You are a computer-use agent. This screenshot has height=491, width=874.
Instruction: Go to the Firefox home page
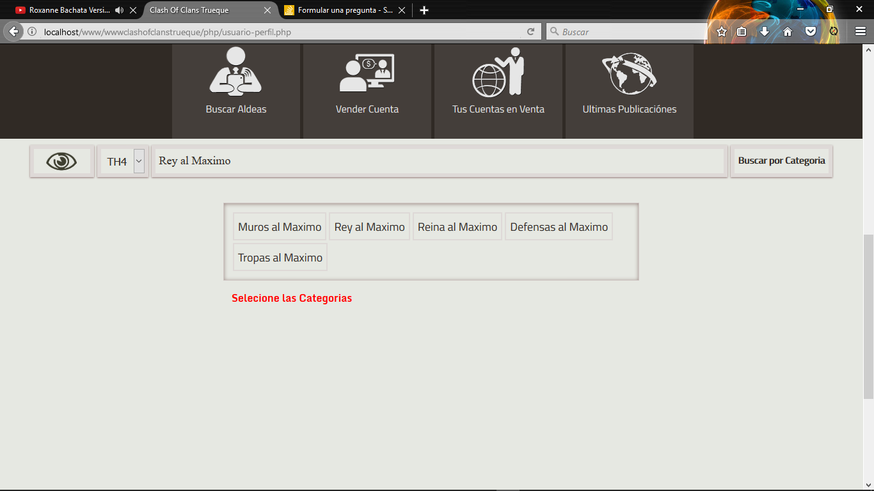tap(788, 31)
